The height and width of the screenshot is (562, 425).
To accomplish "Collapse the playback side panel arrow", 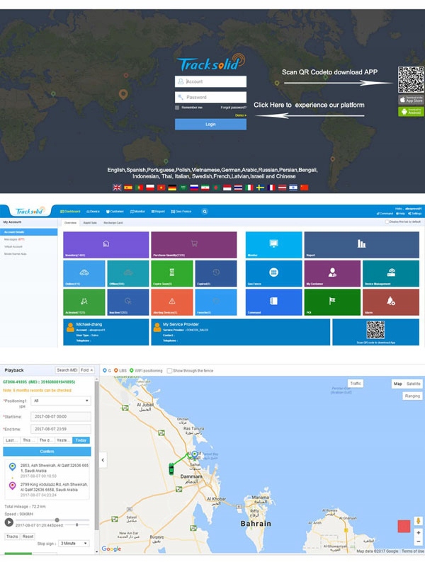I will (103, 460).
